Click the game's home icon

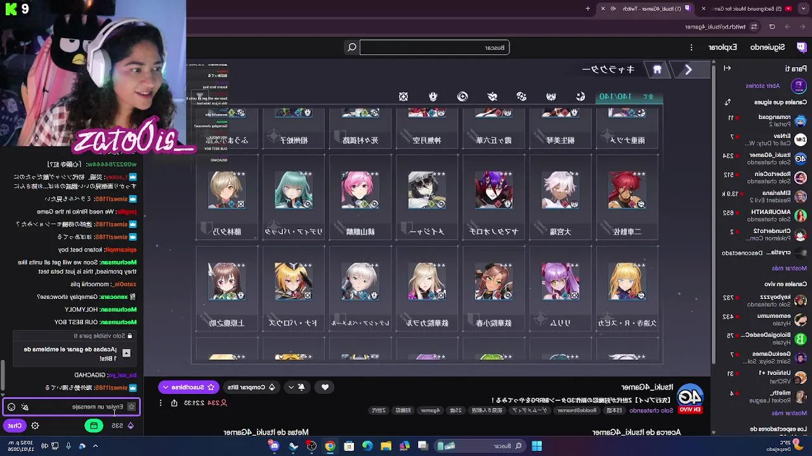(x=657, y=70)
